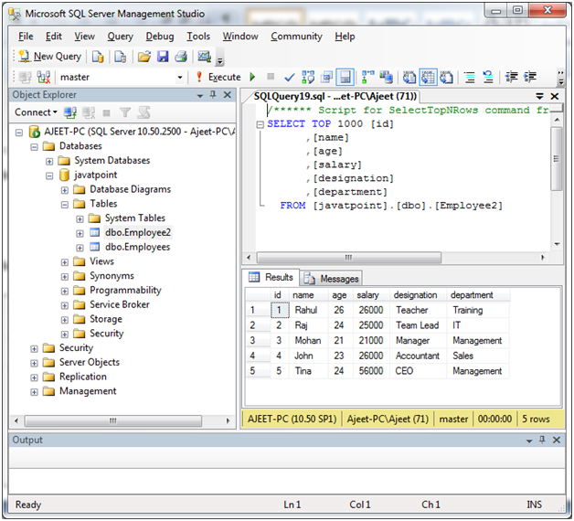Pin the Output panel with auto-hide
The height and width of the screenshot is (521, 574).
(544, 440)
